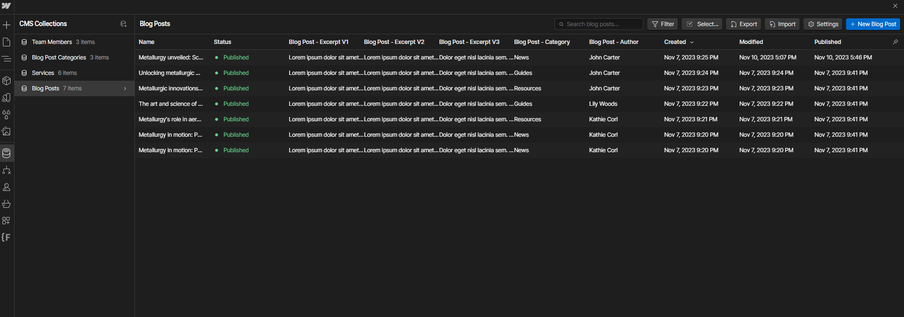Screen dimensions: 904x317
Task: Click John Carter in Unlocking metallurgic row
Action: (x=604, y=73)
